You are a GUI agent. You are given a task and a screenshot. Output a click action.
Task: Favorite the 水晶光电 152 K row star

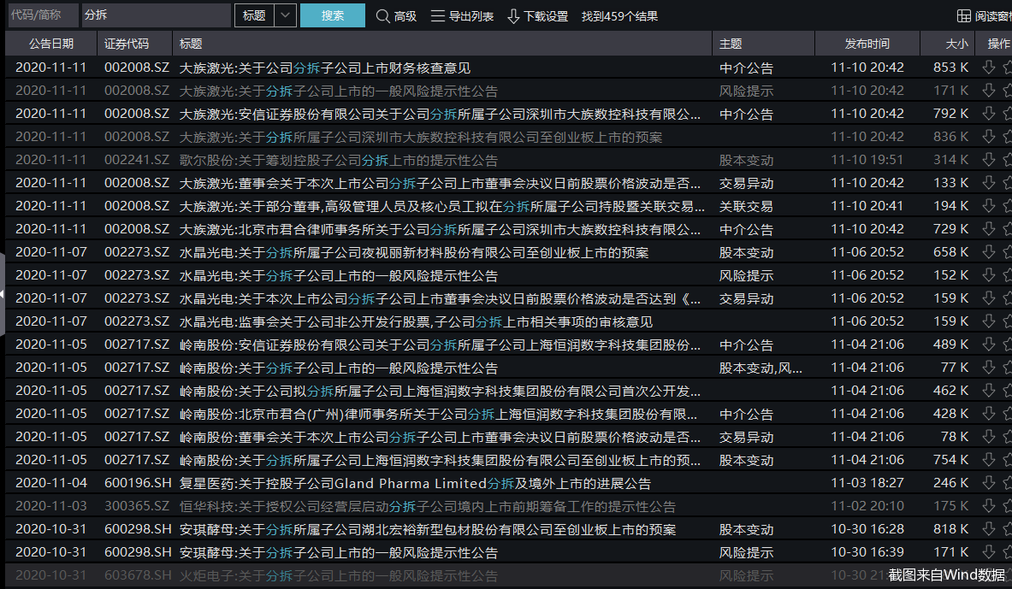tap(1008, 274)
